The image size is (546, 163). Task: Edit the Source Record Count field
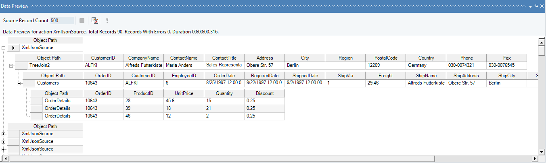[x=62, y=21]
